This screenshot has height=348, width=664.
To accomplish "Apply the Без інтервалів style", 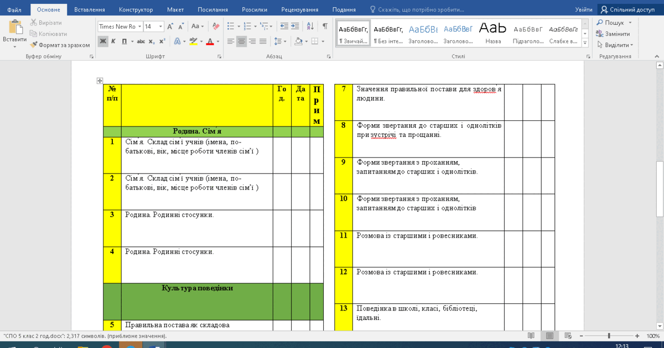I will point(388,34).
